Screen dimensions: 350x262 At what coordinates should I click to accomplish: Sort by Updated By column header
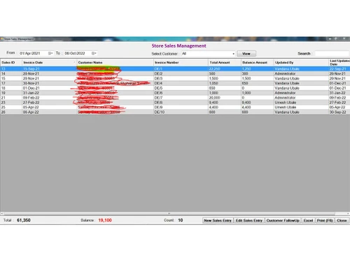[x=301, y=62]
